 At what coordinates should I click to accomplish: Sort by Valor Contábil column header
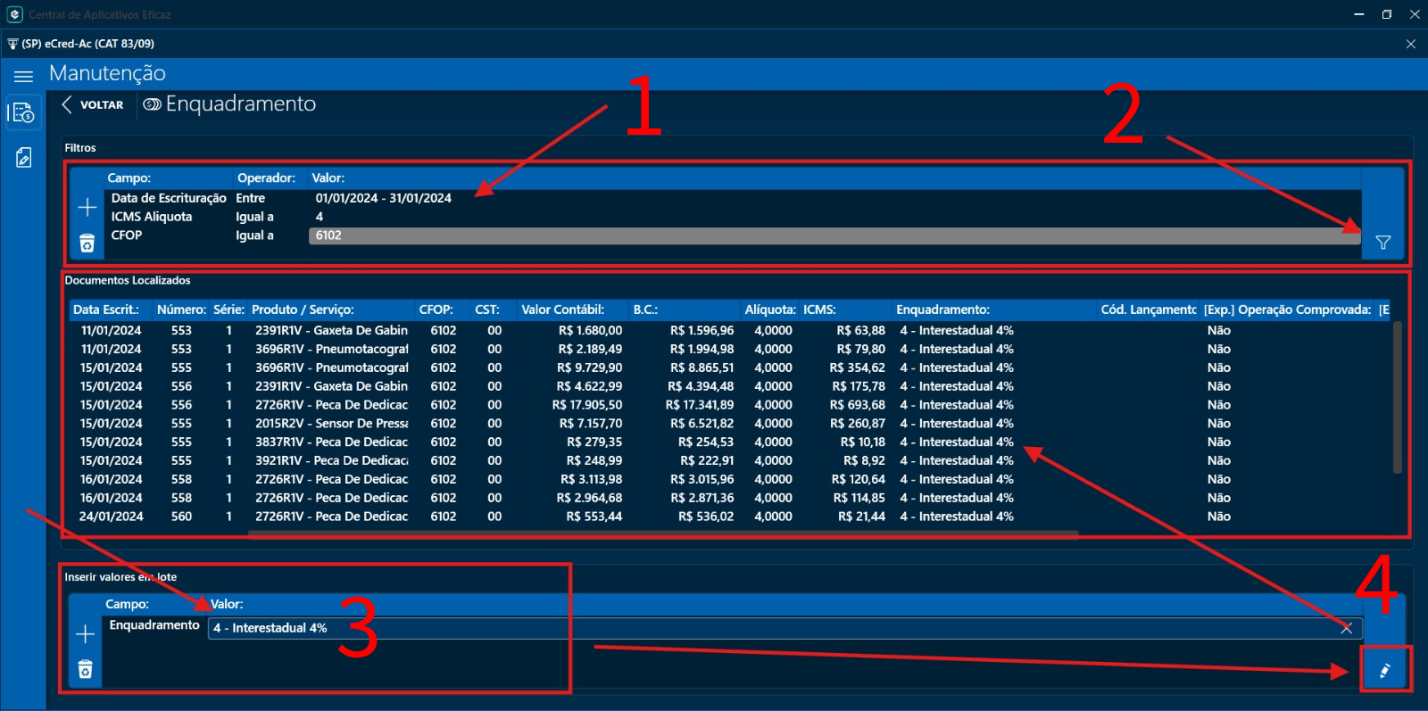(562, 310)
